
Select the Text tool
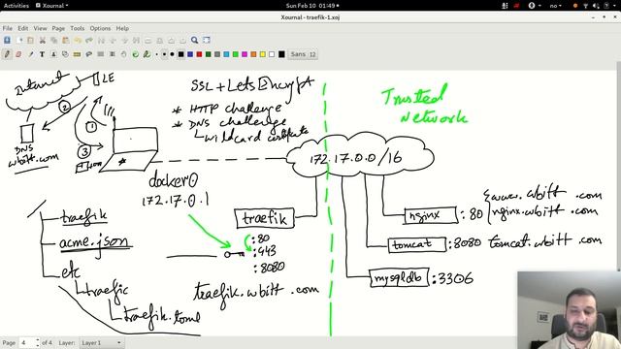click(42, 54)
